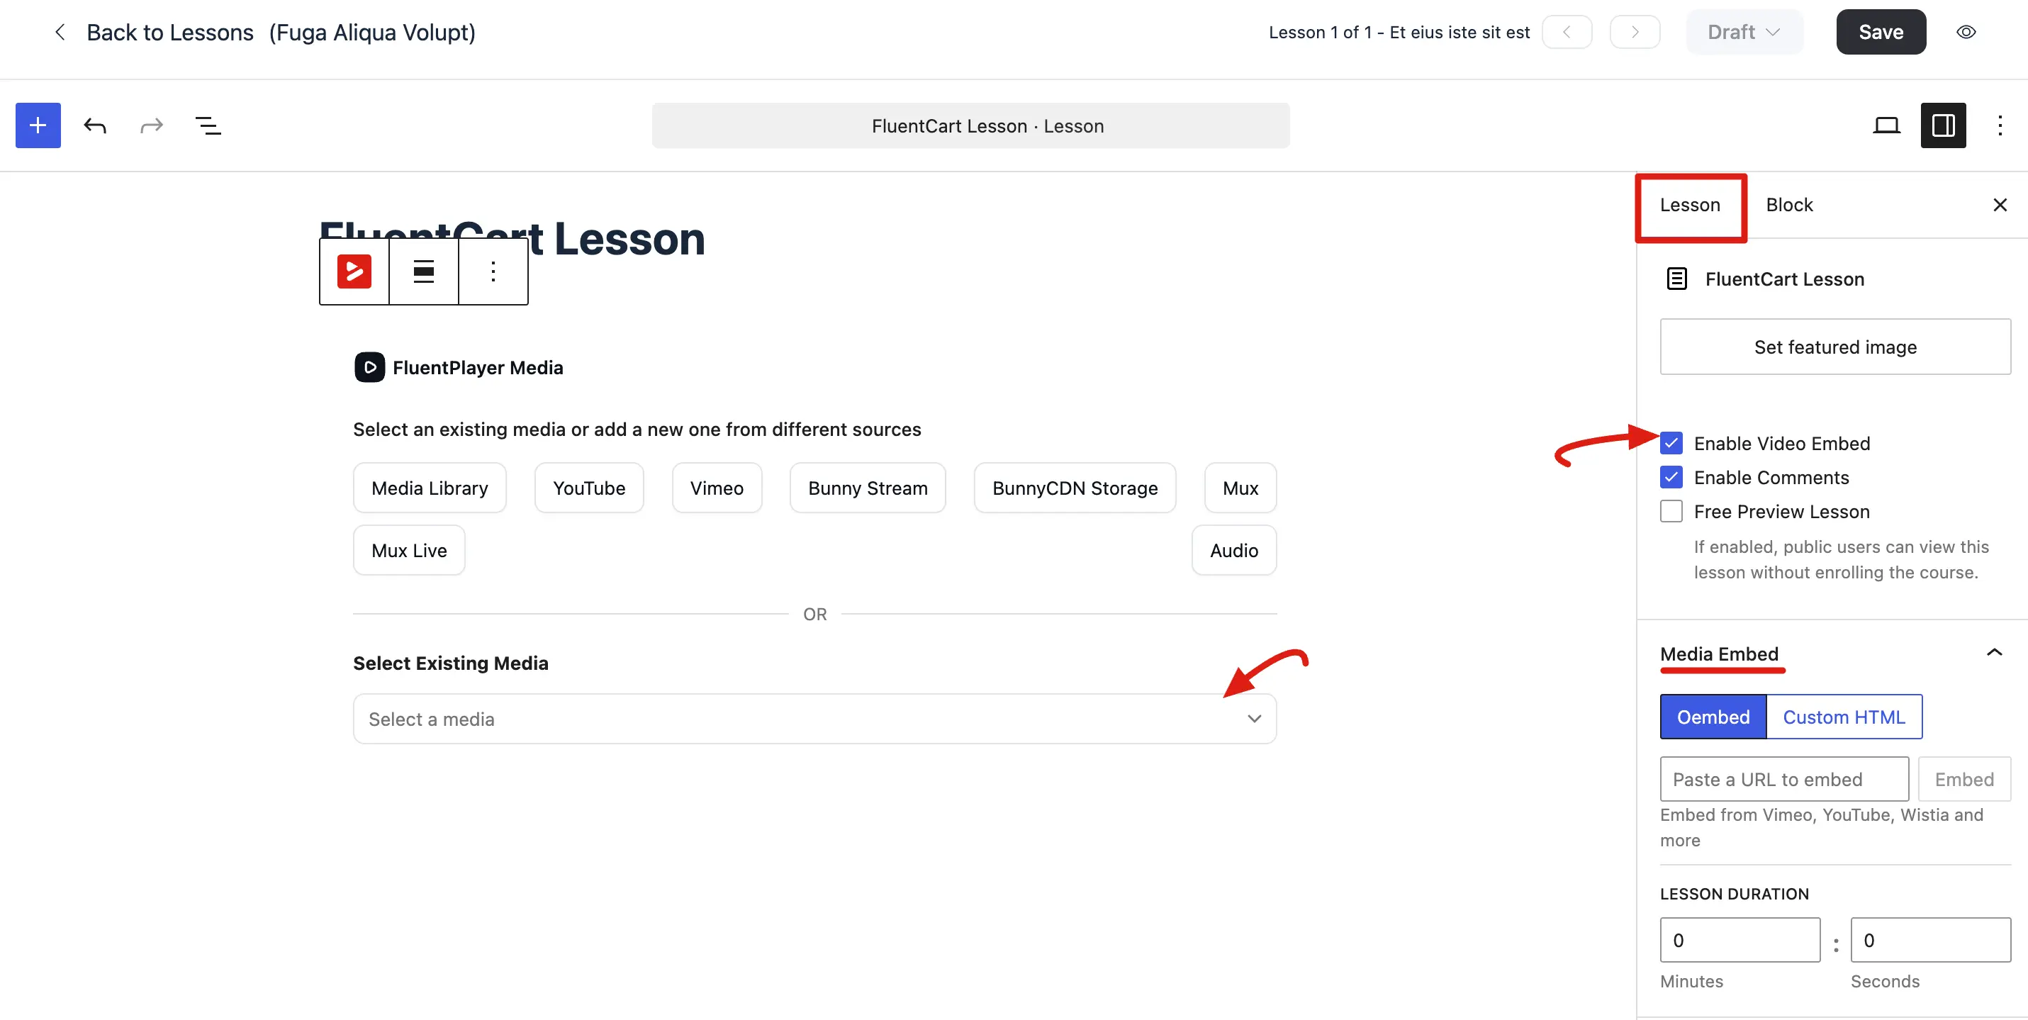Redo the last undone change
Image resolution: width=2028 pixels, height=1020 pixels.
click(x=151, y=125)
